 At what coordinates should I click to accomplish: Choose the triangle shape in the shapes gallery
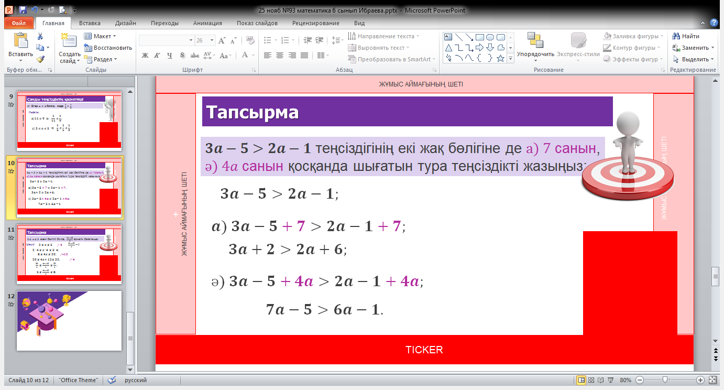tap(448, 48)
